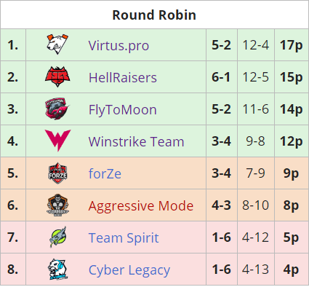Click the Round Robin table header
The image size is (309, 287).
[154, 15]
